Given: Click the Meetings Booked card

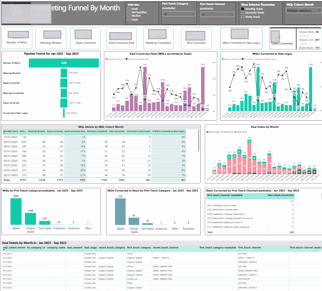Looking at the screenshot, I should tap(51, 38).
